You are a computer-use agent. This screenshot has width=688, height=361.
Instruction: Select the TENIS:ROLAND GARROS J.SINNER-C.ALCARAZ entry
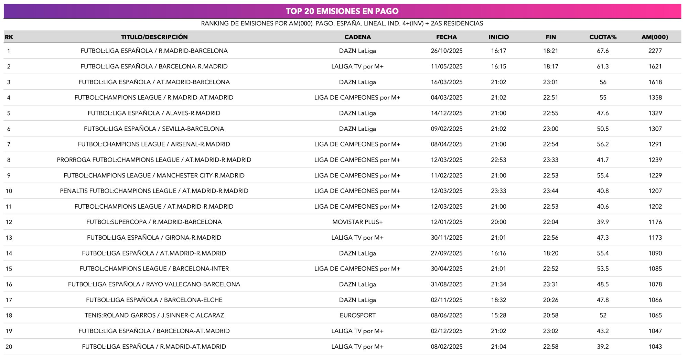[x=154, y=315]
